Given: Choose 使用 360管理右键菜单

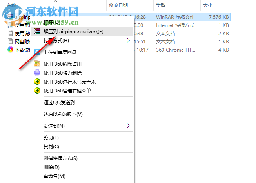Looking at the screenshot, I should [x=82, y=91].
